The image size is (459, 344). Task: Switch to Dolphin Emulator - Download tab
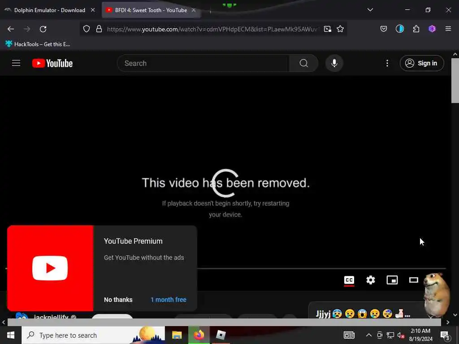tap(50, 10)
